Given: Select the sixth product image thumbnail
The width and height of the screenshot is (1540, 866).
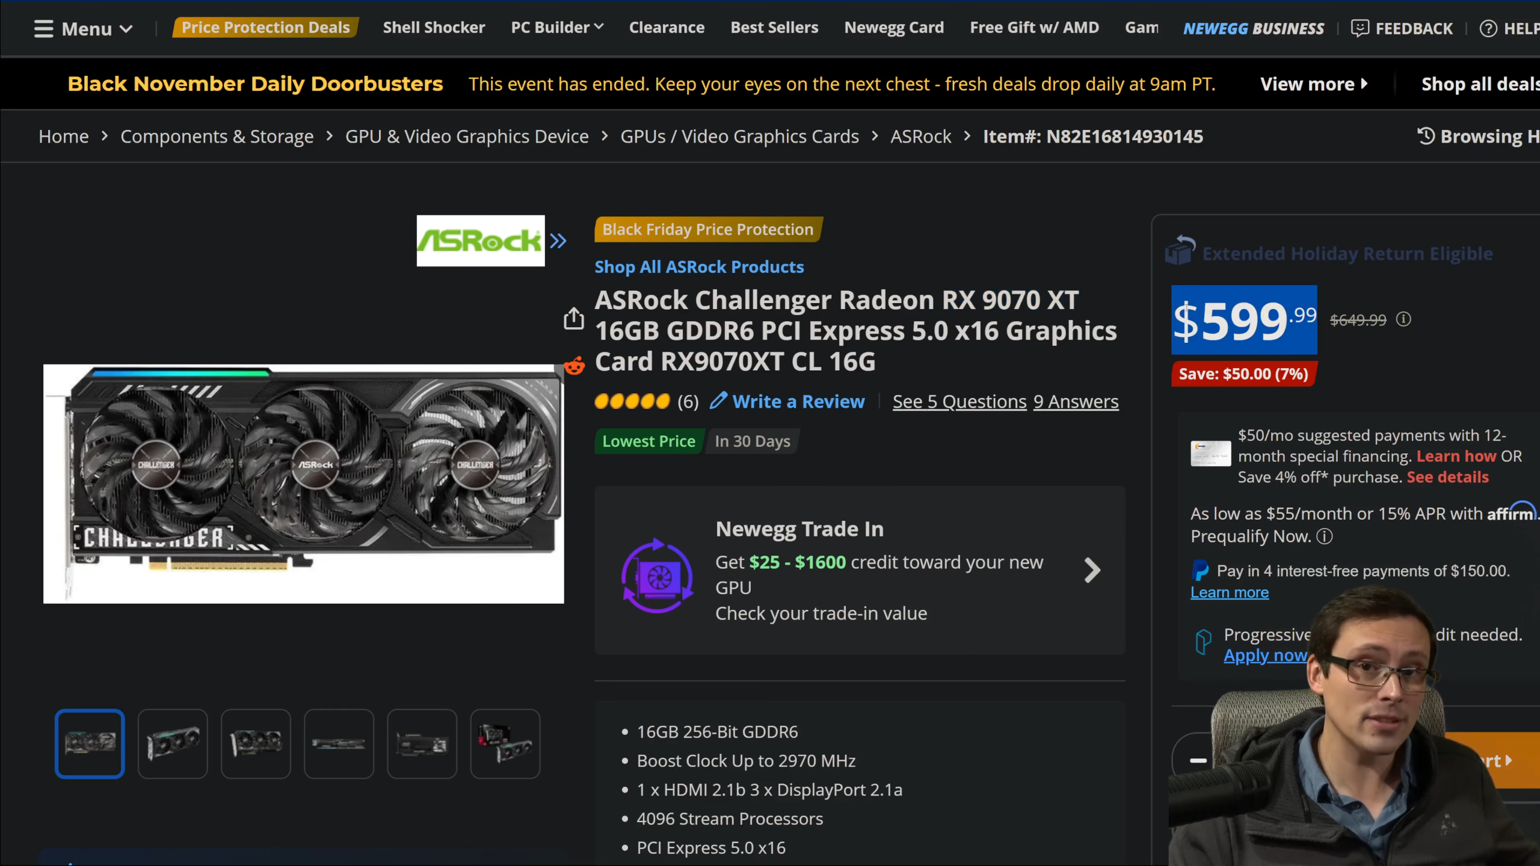Looking at the screenshot, I should 505,744.
